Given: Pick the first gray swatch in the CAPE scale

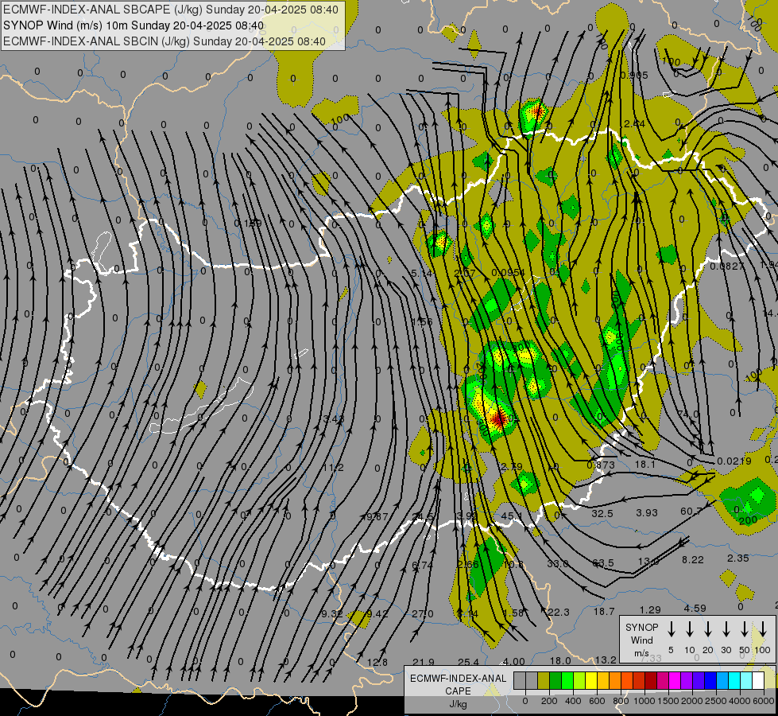Looking at the screenshot, I should pos(520,680).
